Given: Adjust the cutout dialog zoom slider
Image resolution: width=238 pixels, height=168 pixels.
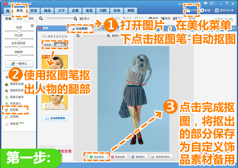Looking at the screenshot, I should 82,36.
